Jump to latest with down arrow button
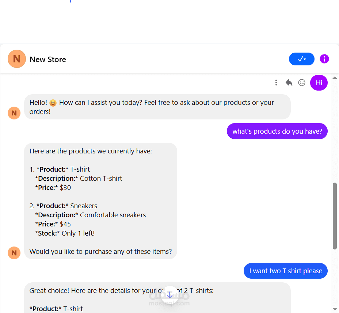 170,295
